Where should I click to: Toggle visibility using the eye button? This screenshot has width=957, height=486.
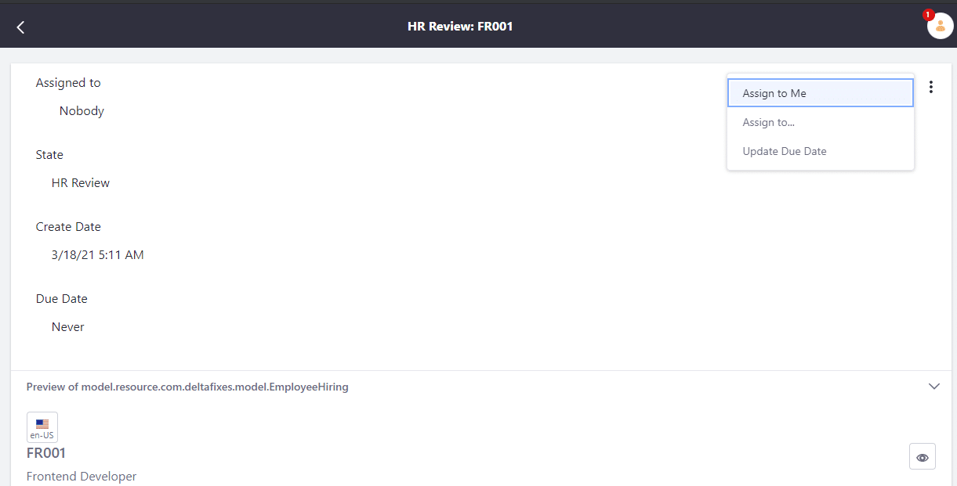tap(922, 455)
